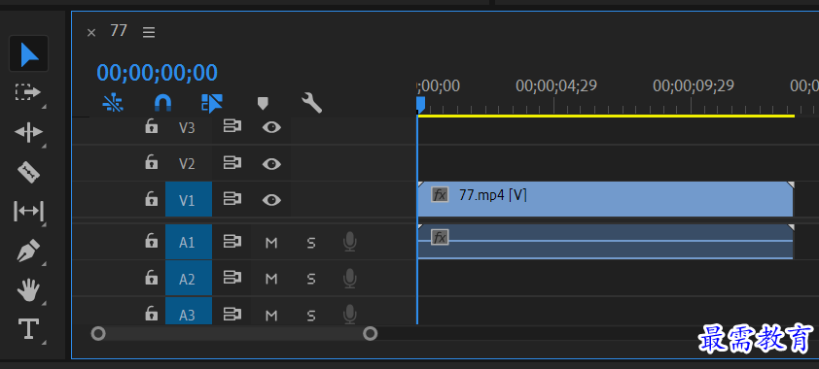Add a marker to the timeline
The height and width of the screenshot is (369, 819).
click(263, 103)
